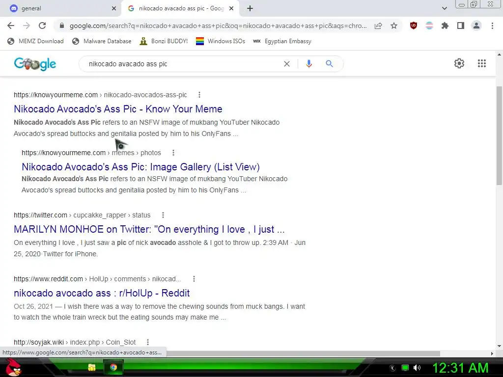Click the horizontal scrollbar right arrow
Screen dimensions: 503x377
click(x=492, y=353)
